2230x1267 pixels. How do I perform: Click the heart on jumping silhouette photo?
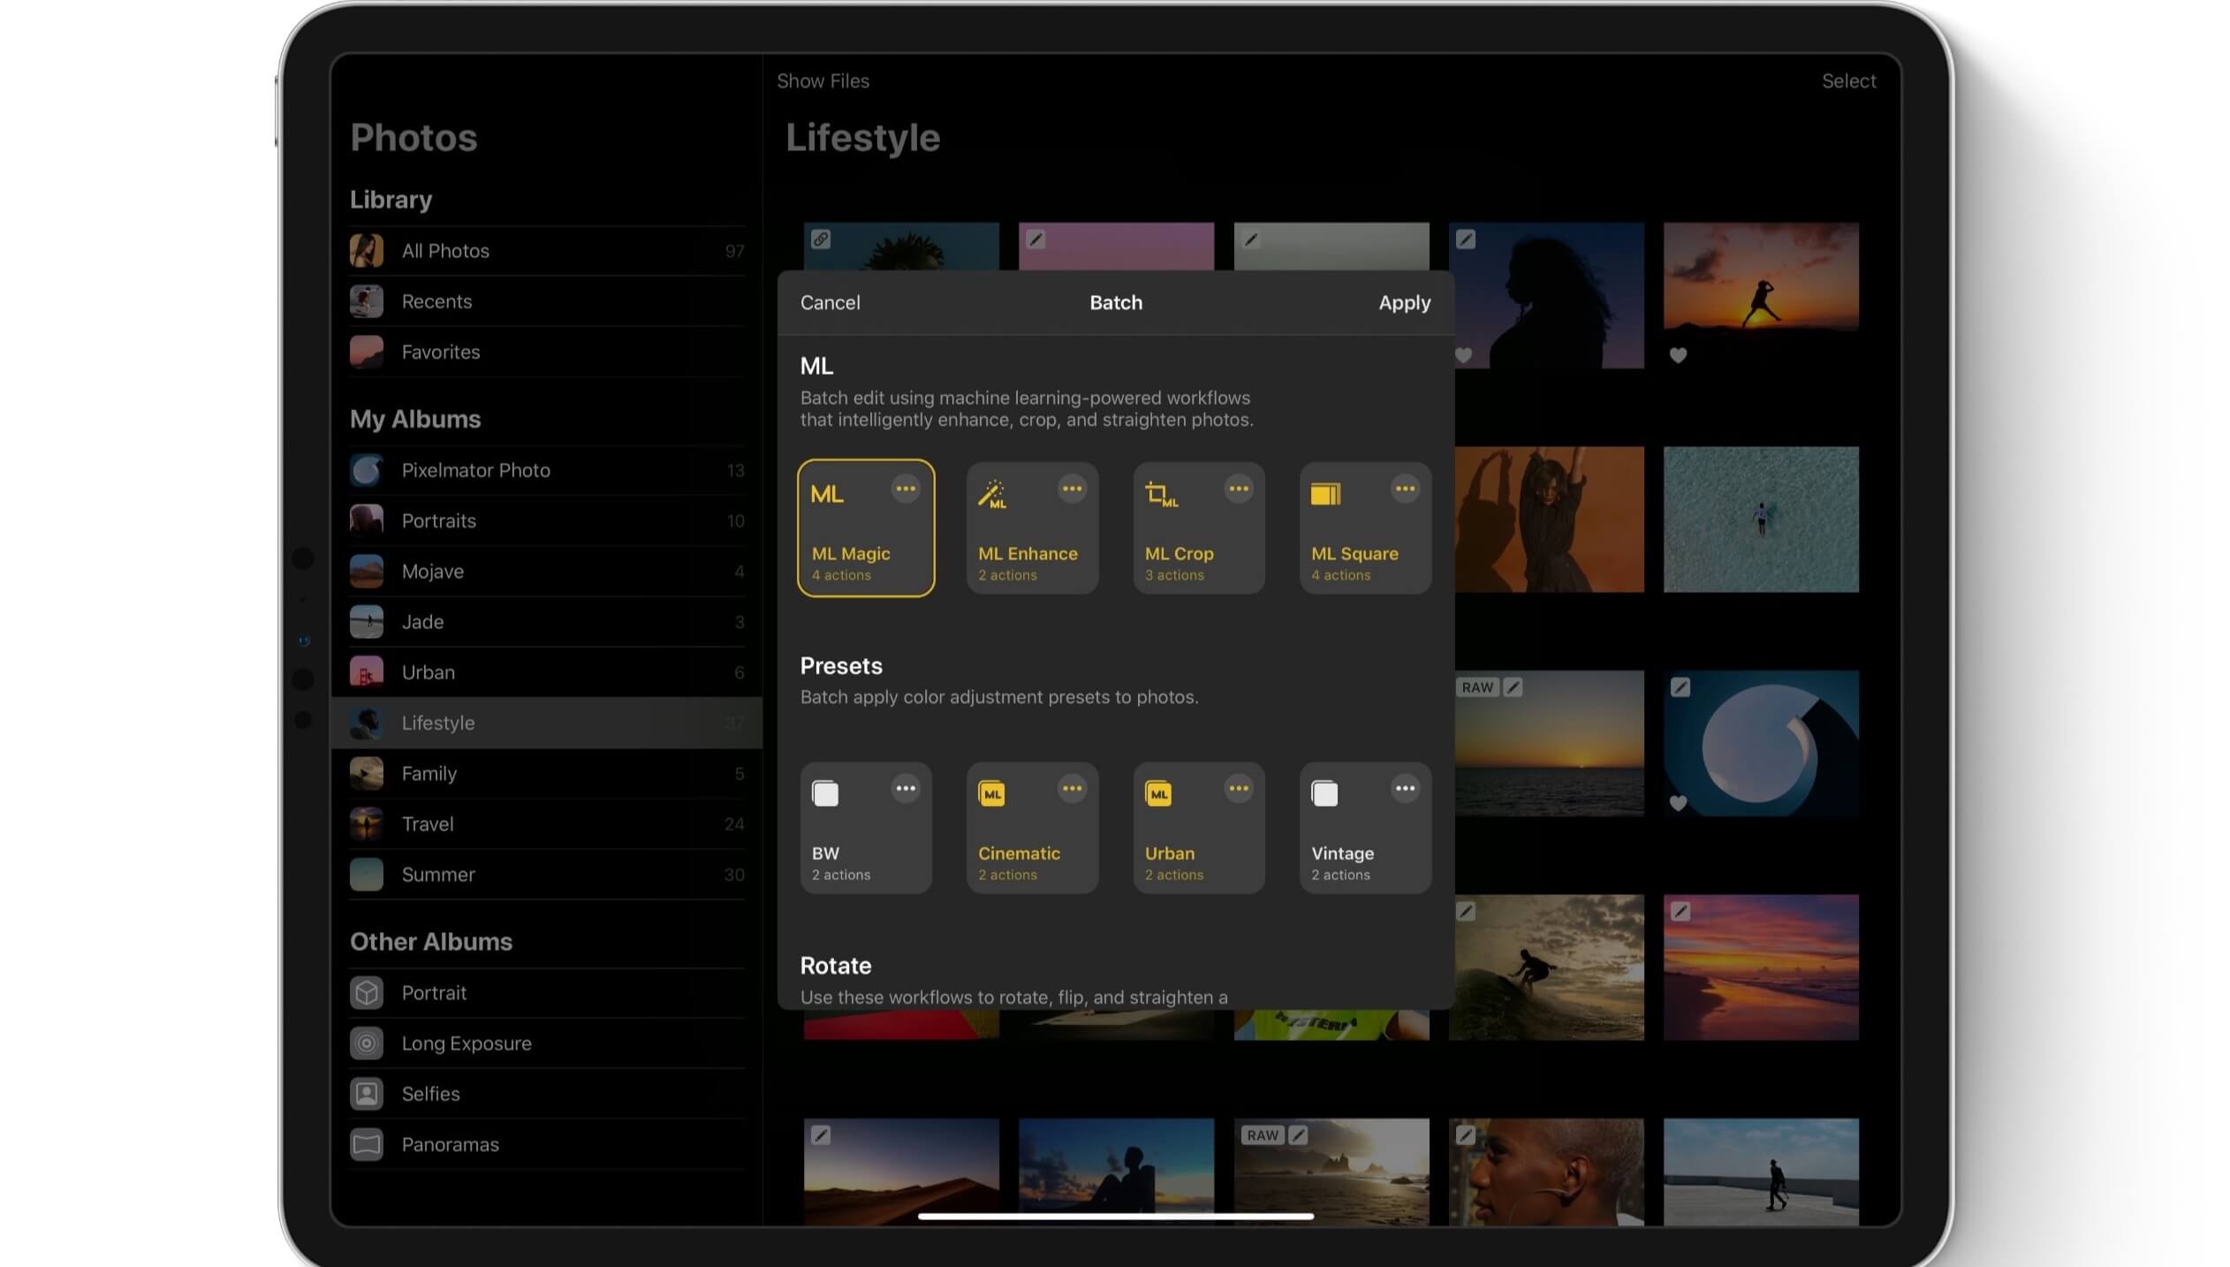[1678, 355]
